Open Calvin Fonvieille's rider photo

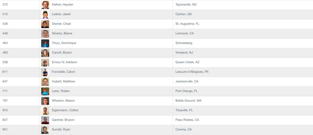coord(45,72)
